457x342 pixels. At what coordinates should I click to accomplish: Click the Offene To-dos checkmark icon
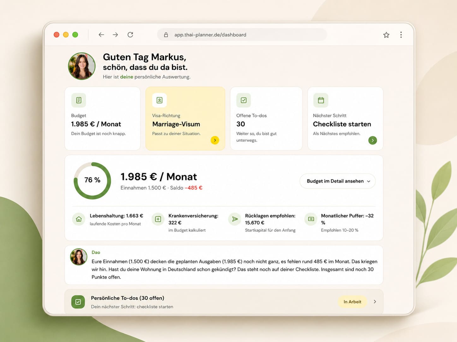pos(244,100)
